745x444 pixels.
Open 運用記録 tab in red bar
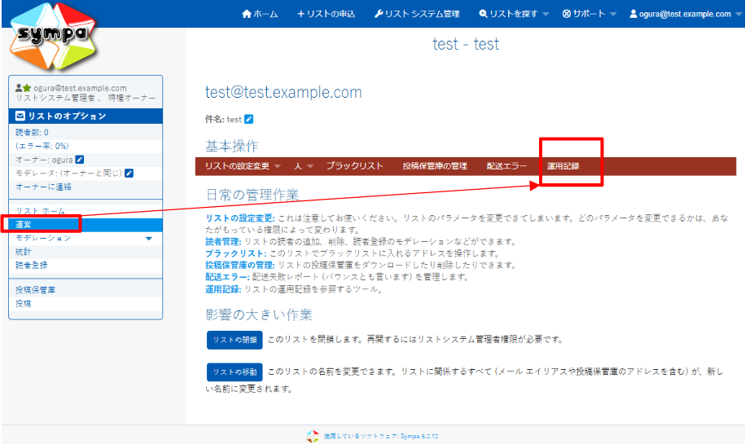tap(563, 166)
